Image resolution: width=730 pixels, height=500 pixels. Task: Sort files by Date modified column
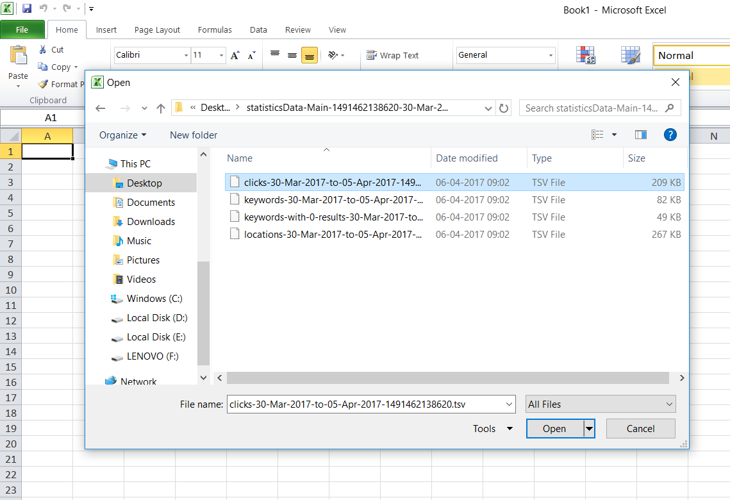(479, 158)
